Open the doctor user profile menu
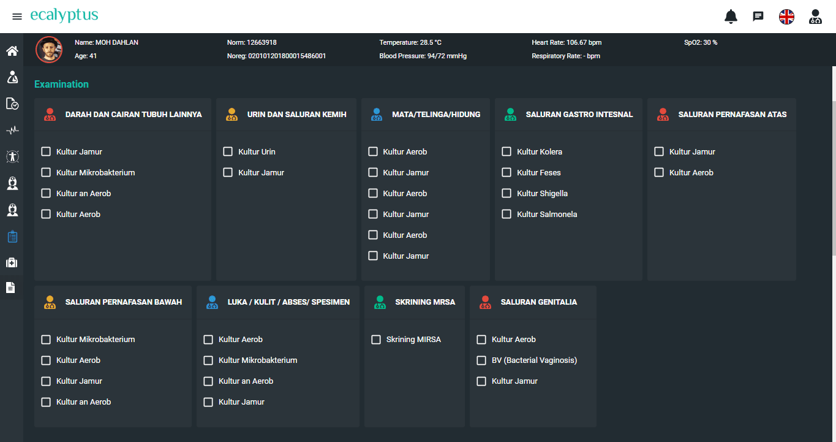 click(815, 17)
